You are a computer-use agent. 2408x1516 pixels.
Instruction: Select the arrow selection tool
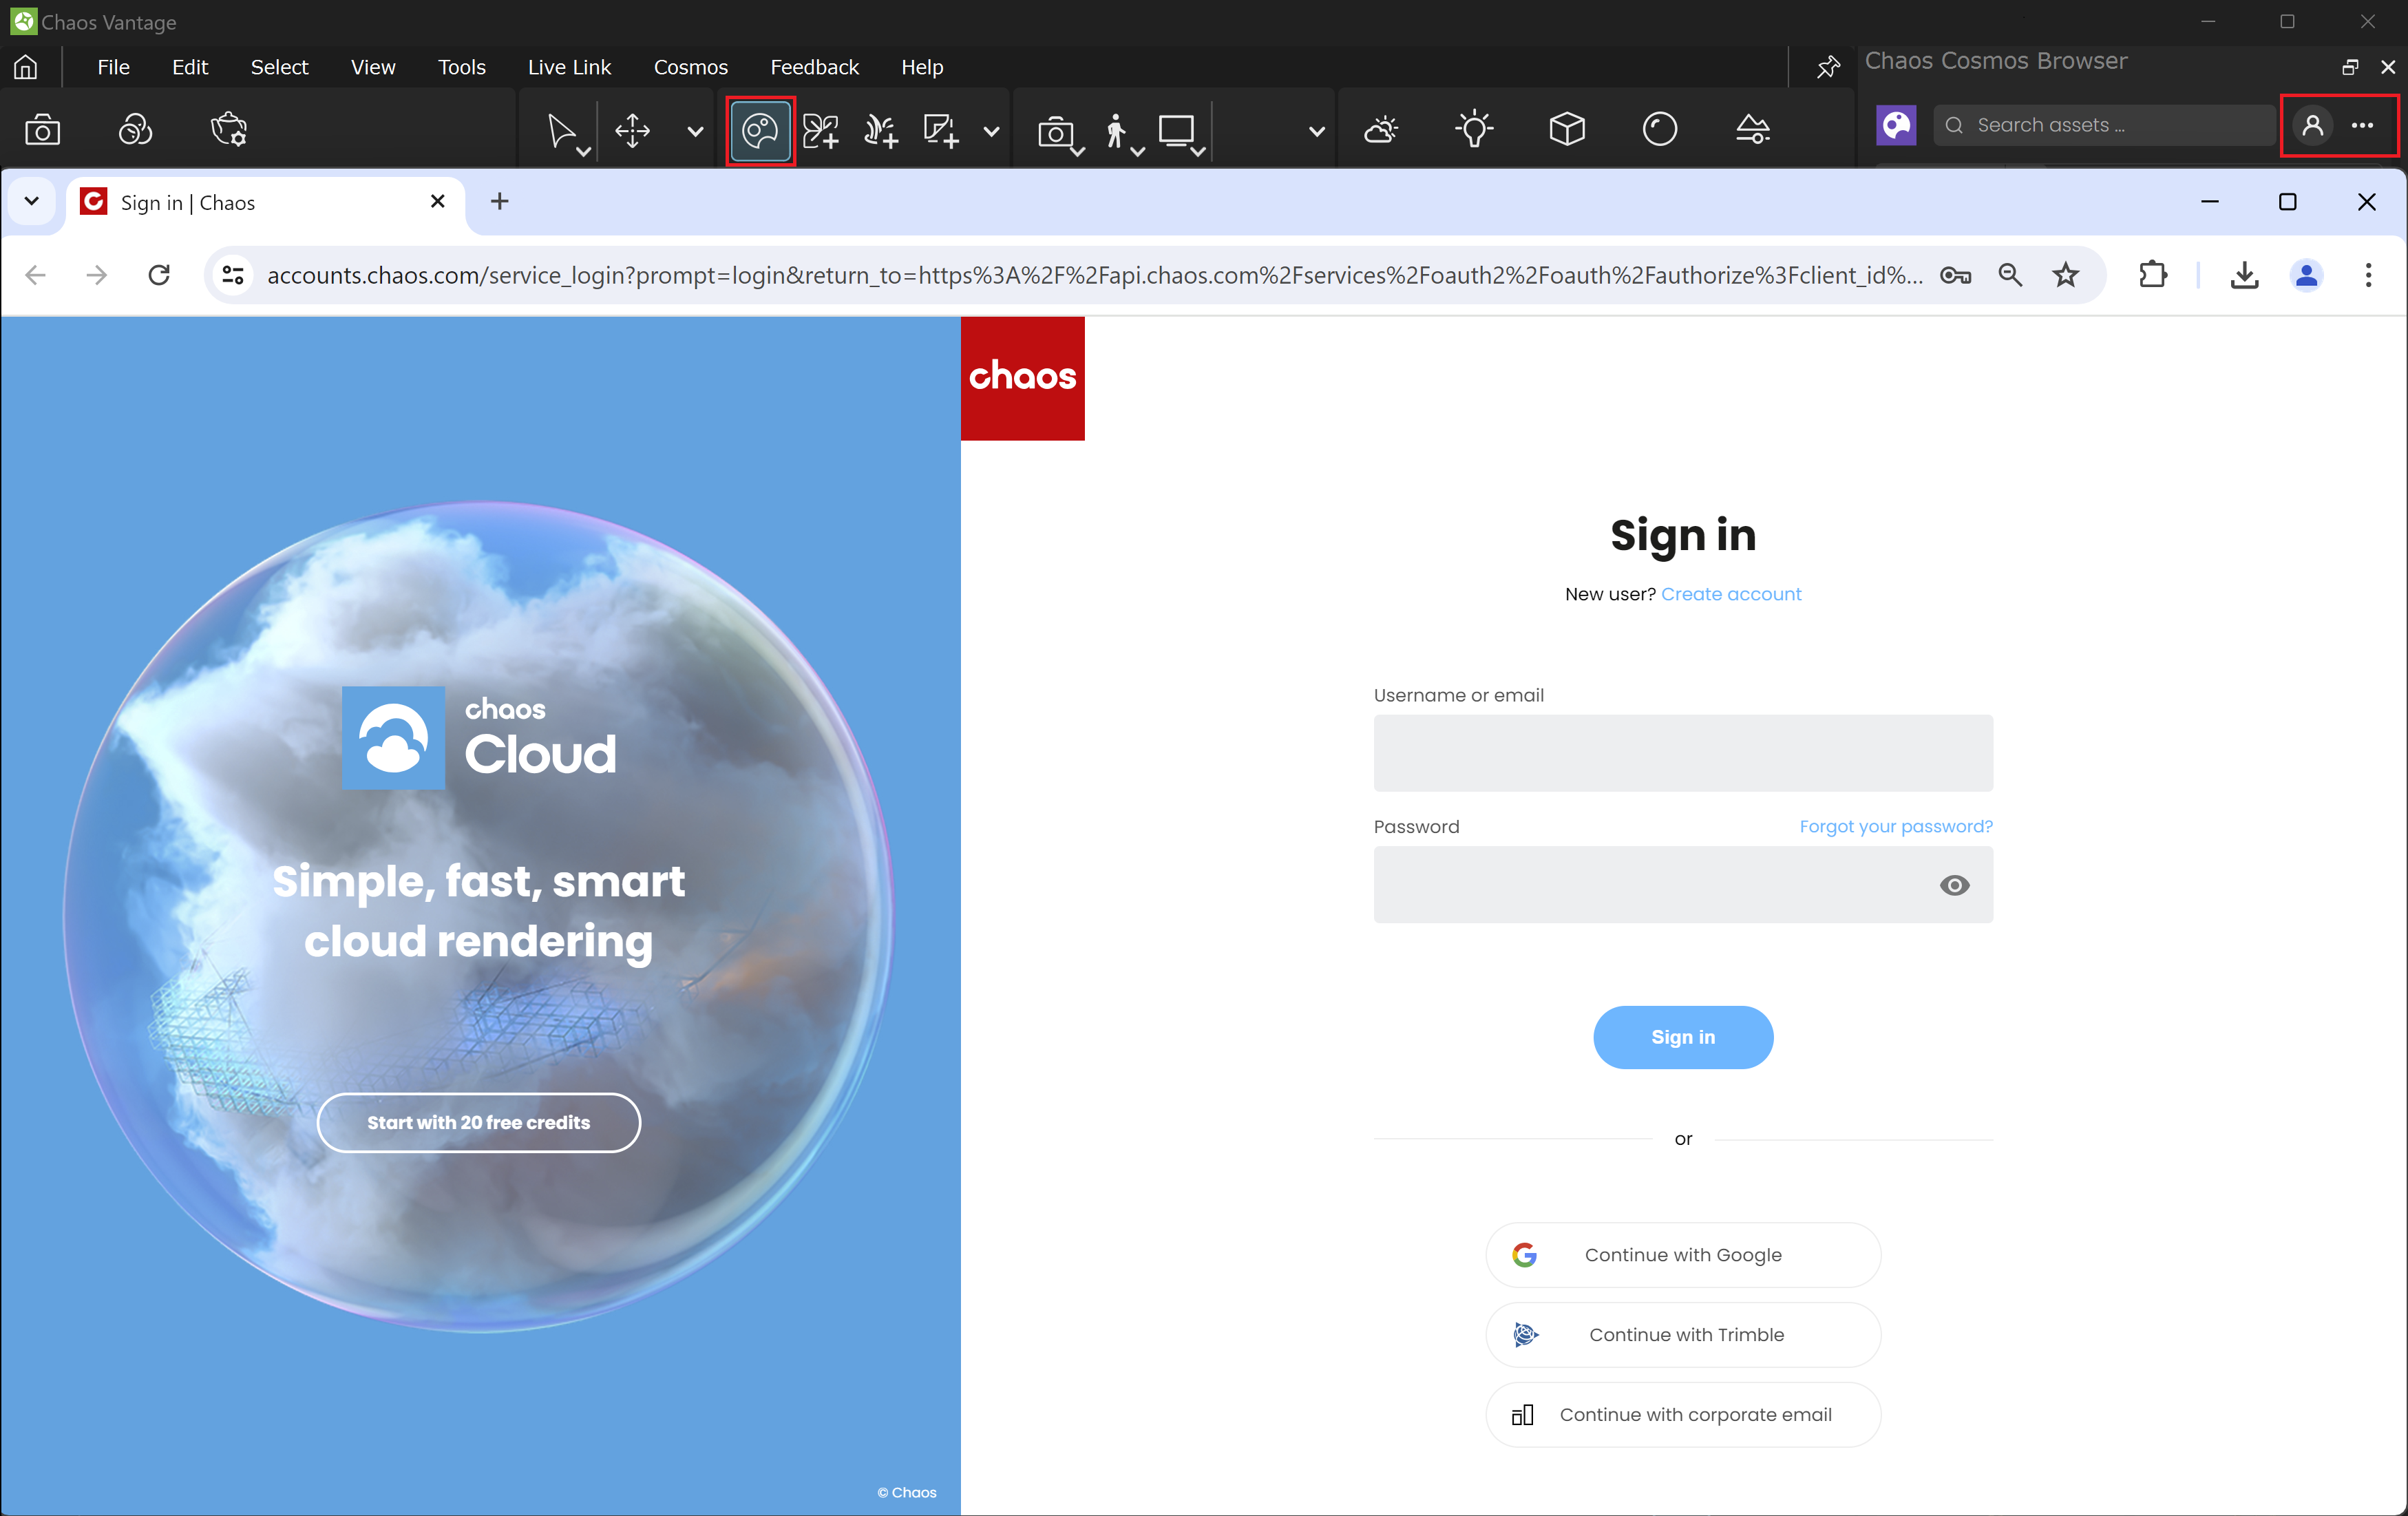pyautogui.click(x=561, y=130)
